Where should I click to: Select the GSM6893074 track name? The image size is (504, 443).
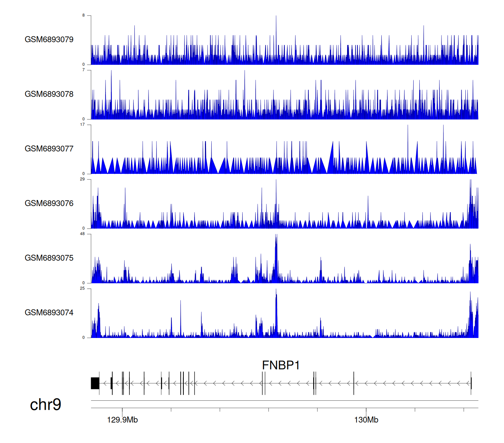coord(49,313)
